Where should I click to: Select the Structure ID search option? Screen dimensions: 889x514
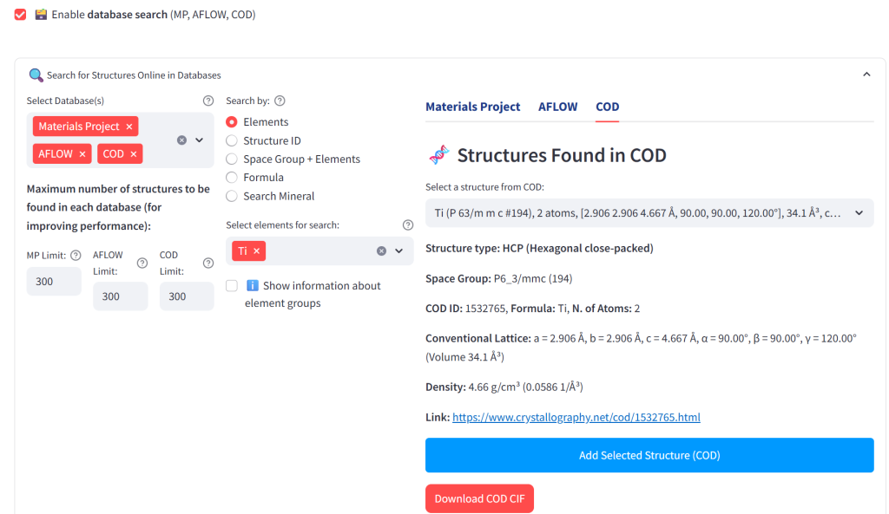pos(232,140)
